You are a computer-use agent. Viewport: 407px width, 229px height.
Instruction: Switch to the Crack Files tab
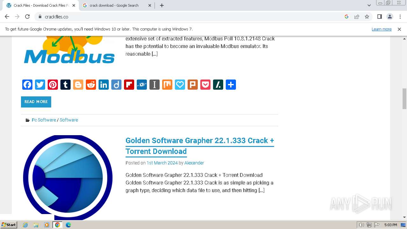click(41, 5)
